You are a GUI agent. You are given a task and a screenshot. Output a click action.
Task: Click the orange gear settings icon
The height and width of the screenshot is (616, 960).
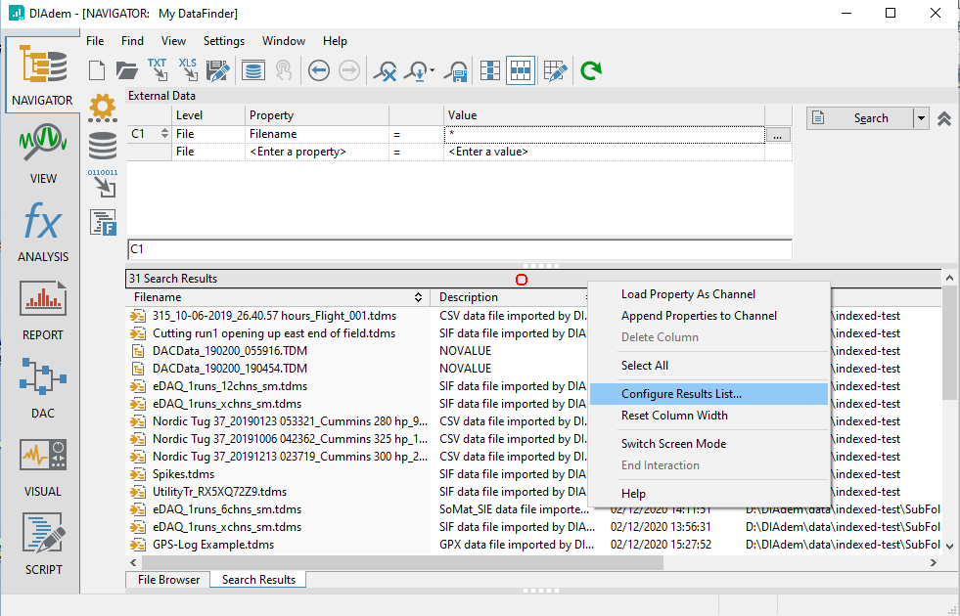[102, 107]
